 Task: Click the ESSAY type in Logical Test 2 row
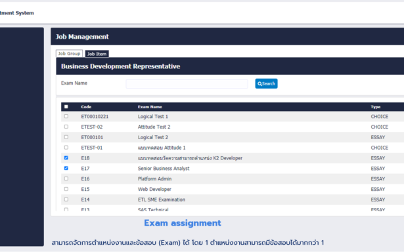(378, 137)
